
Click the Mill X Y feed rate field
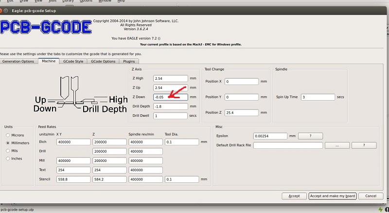pos(73,160)
